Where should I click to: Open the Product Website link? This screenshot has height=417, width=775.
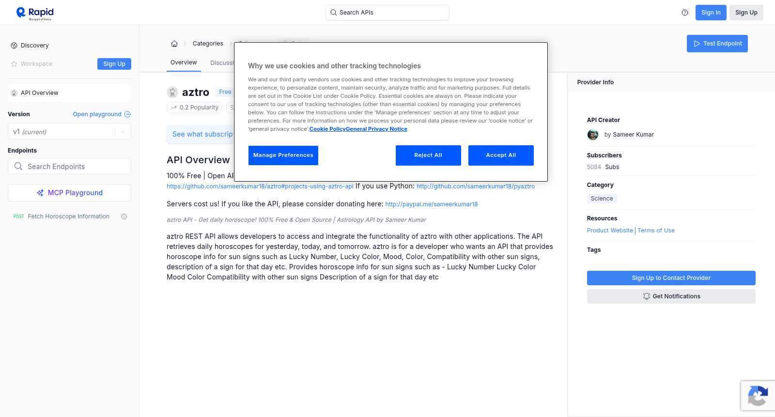click(x=610, y=231)
